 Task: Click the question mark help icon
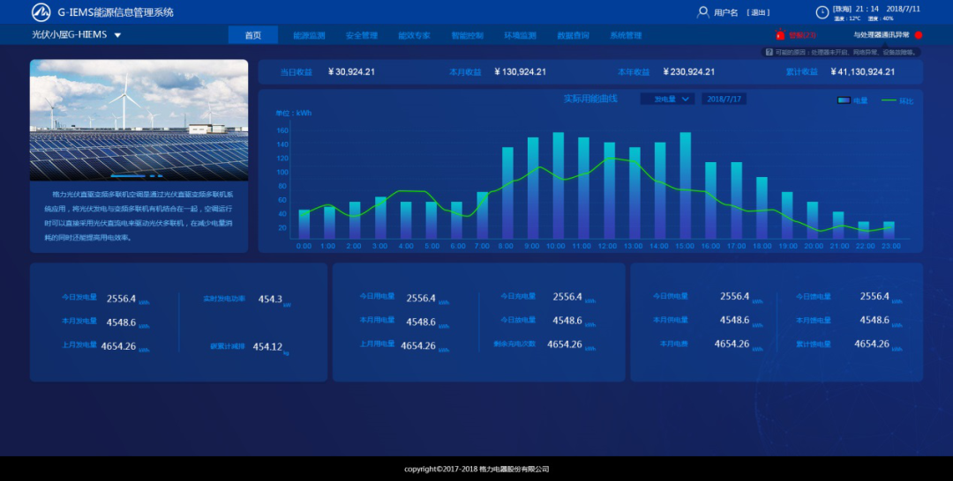pos(769,53)
